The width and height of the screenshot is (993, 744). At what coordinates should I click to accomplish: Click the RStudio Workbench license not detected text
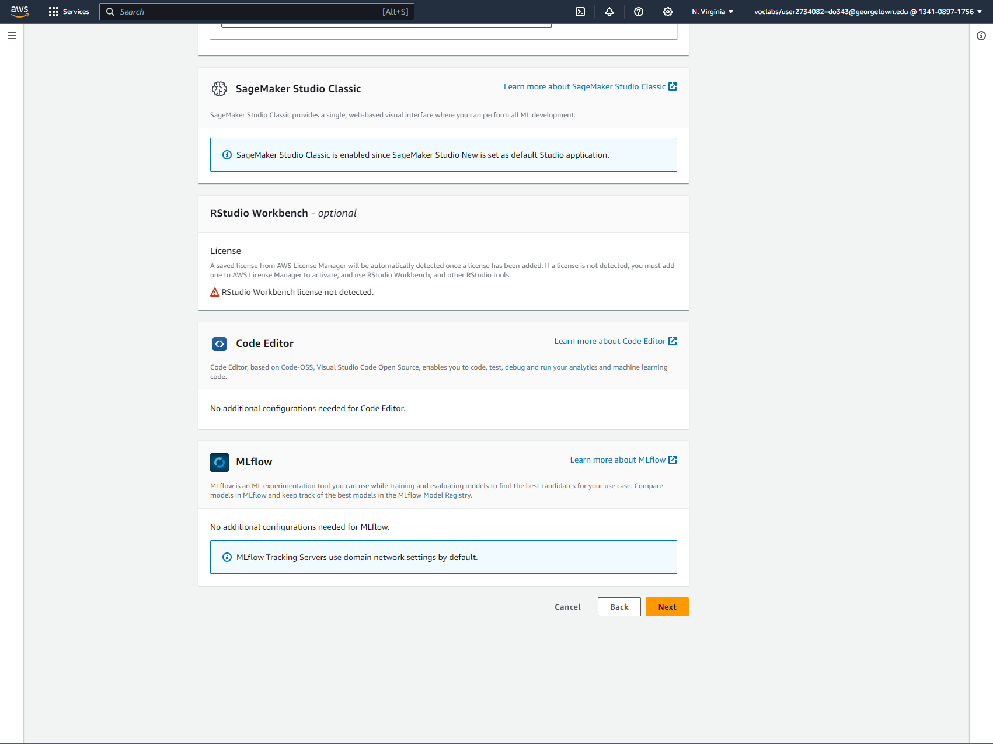pyautogui.click(x=298, y=292)
